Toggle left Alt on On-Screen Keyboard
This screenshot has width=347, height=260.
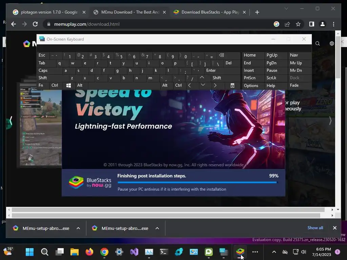[82, 85]
